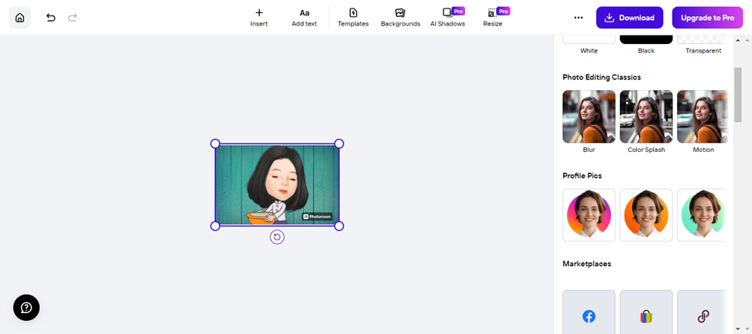Screen dimensions: 752x334
Task: Undo the last edit
Action: coord(50,18)
